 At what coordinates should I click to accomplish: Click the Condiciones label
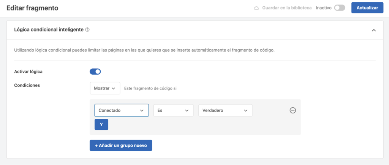coord(27,85)
